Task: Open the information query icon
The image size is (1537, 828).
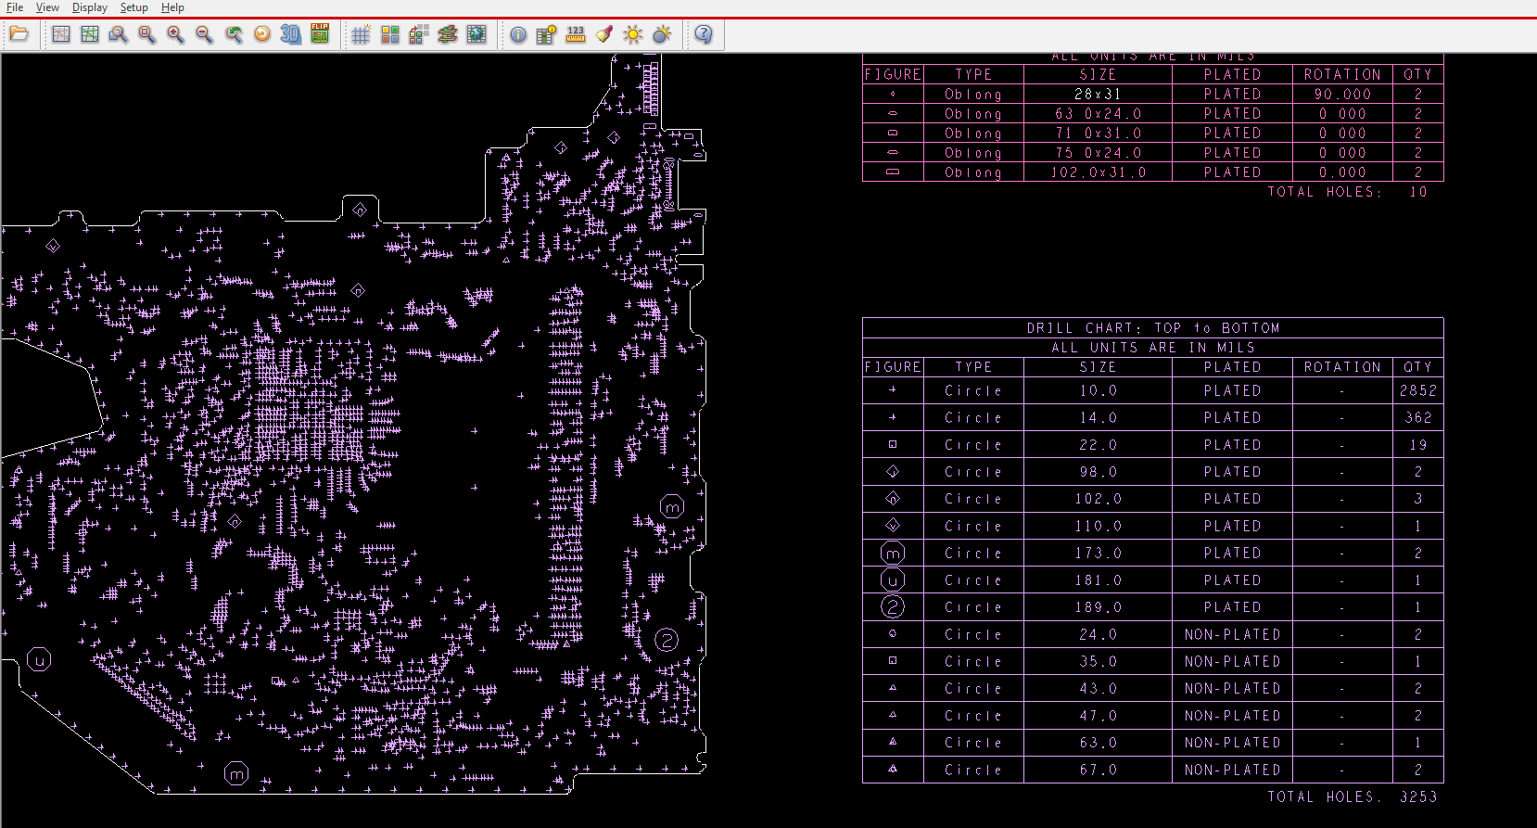Action: tap(518, 35)
